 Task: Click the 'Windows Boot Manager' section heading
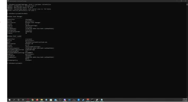(x=15, y=16)
